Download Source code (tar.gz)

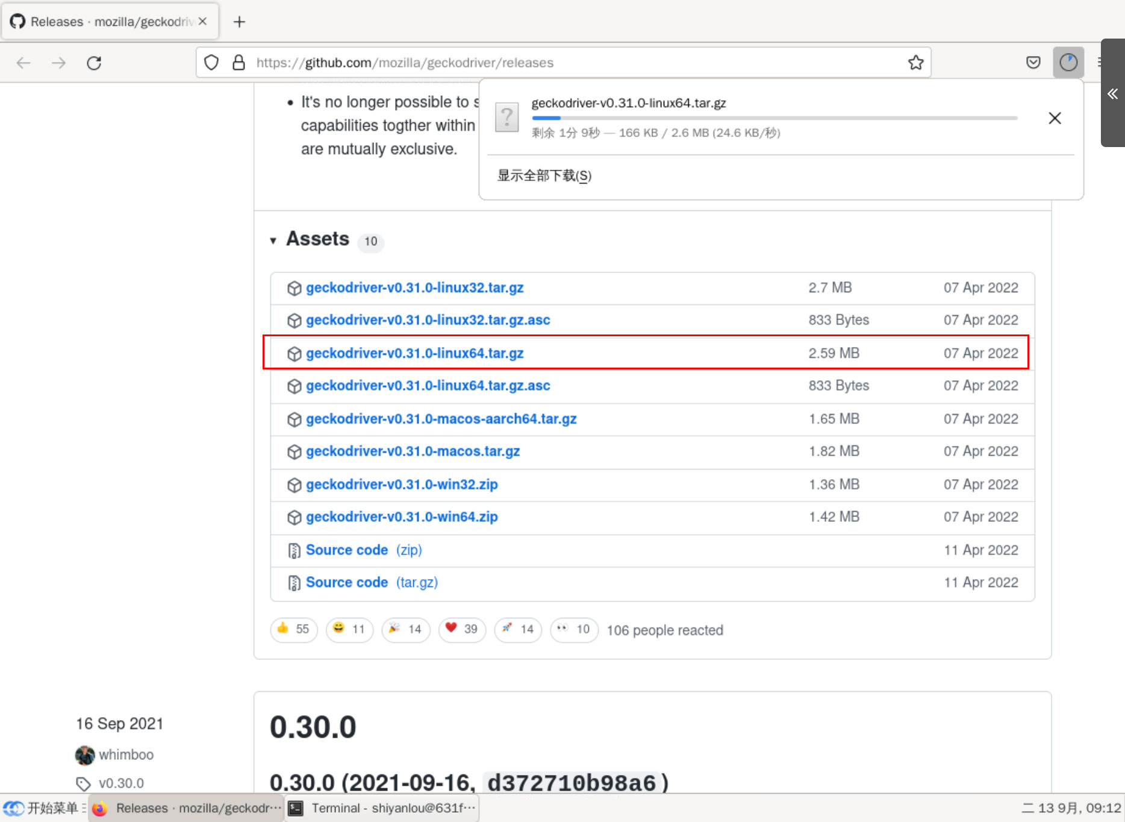(372, 583)
